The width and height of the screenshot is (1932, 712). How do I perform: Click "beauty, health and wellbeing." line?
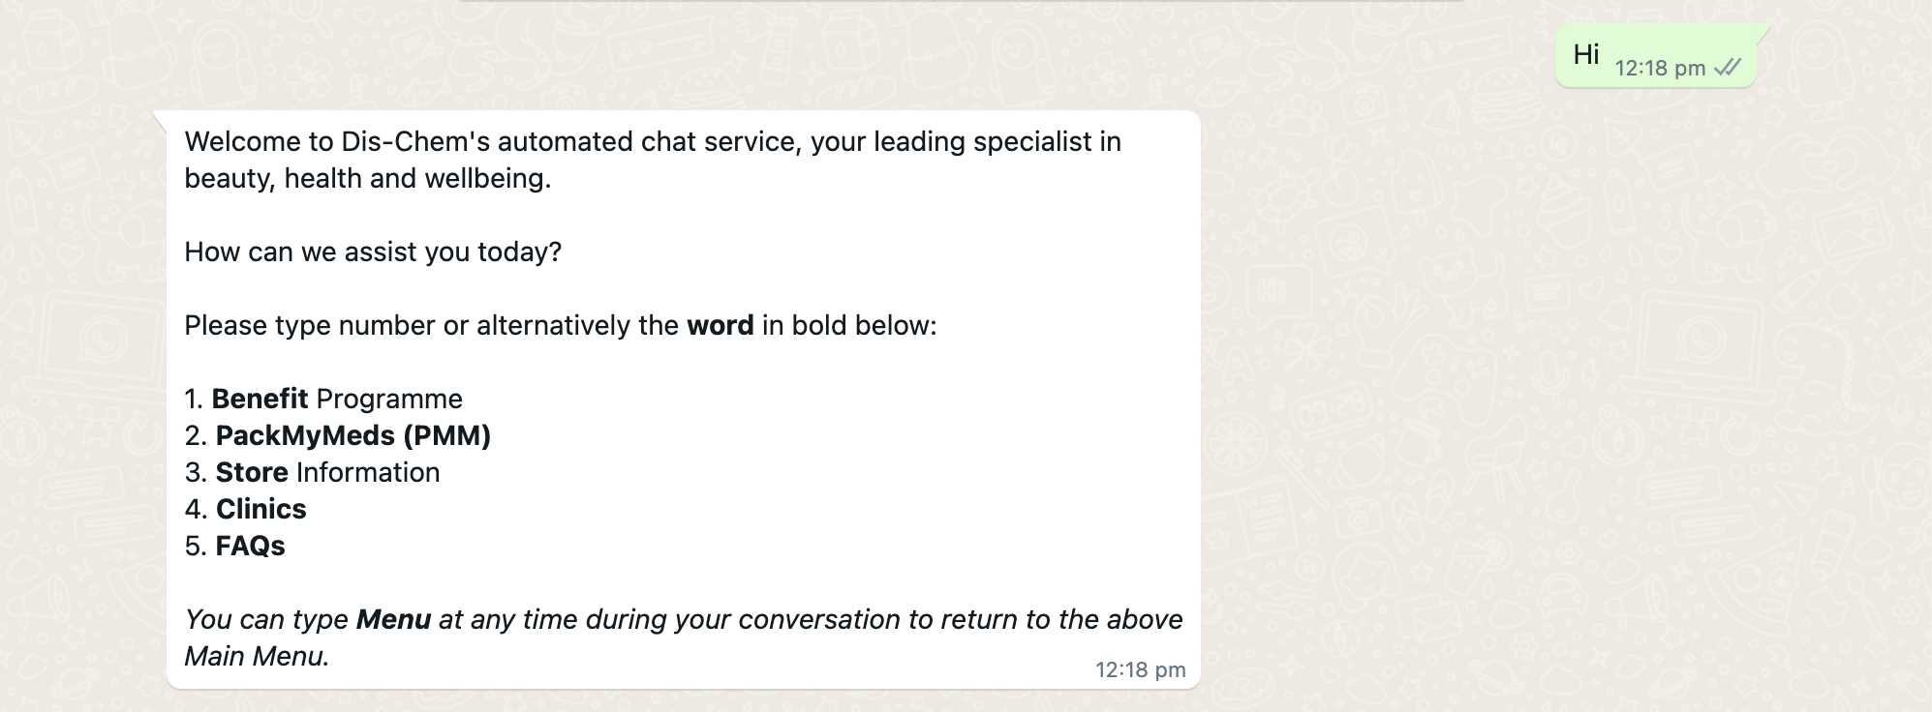coord(367,178)
